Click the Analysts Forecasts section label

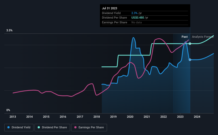[203, 37]
